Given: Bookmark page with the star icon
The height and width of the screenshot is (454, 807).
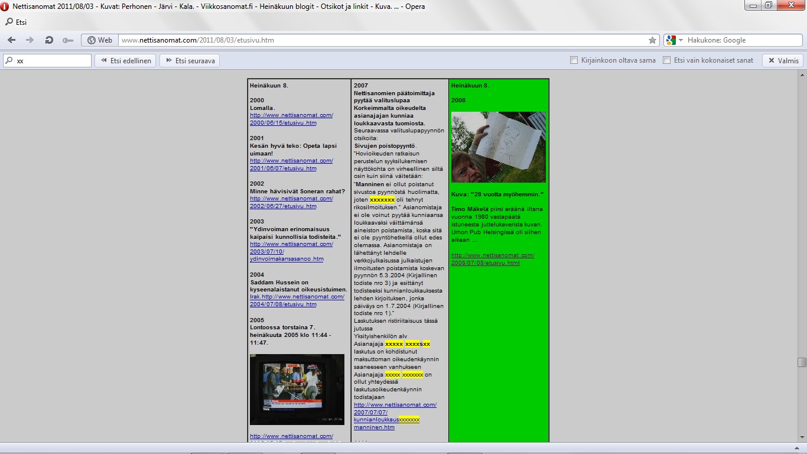Looking at the screenshot, I should (652, 40).
